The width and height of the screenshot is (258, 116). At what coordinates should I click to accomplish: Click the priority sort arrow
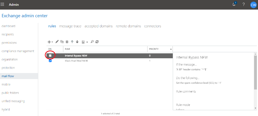[171, 49]
